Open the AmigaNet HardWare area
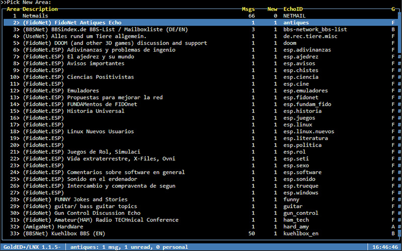This screenshot has height=251, width=402. tap(200, 227)
